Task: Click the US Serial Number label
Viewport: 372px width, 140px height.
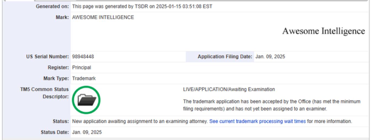Action: (x=47, y=57)
